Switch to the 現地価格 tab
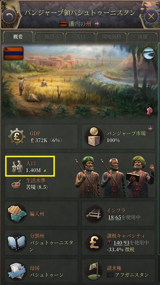Viewport: 160px width, 285px height. point(112,37)
